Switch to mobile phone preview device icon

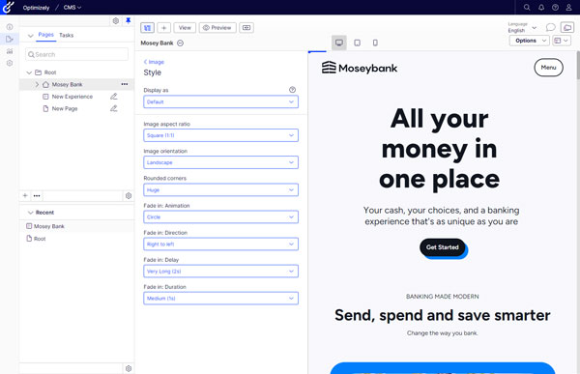coord(375,43)
